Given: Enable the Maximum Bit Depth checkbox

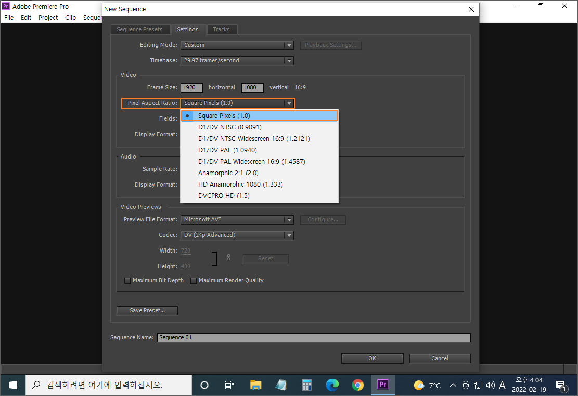Looking at the screenshot, I should pos(127,281).
